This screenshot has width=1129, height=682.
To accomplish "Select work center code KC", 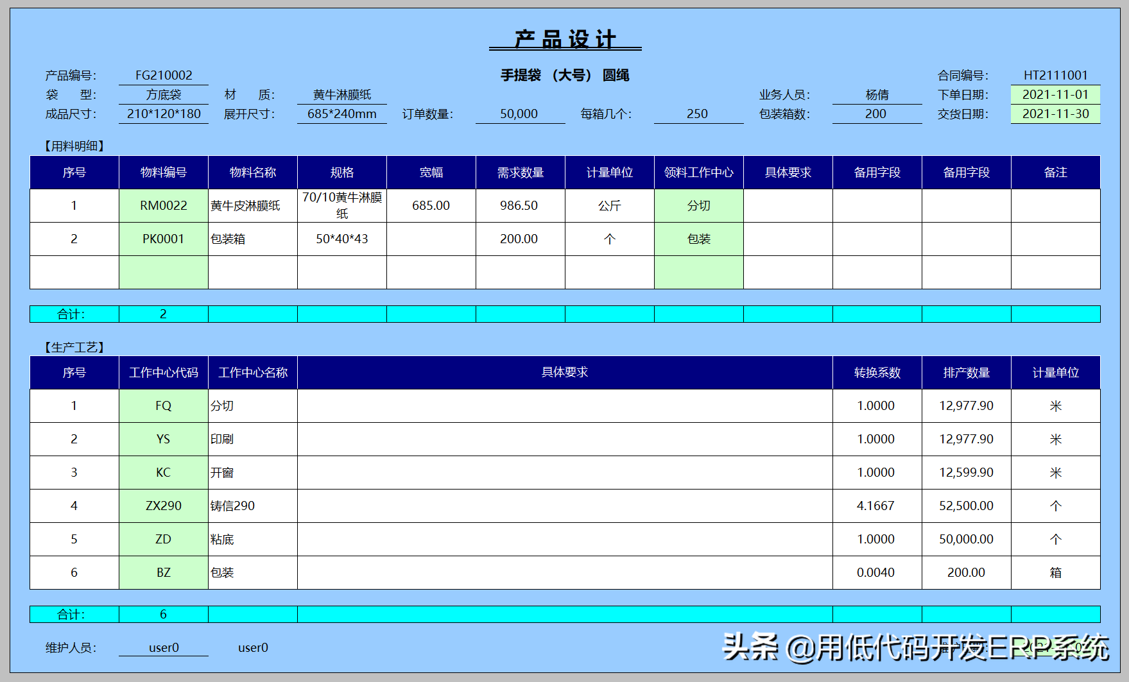I will pos(164,473).
